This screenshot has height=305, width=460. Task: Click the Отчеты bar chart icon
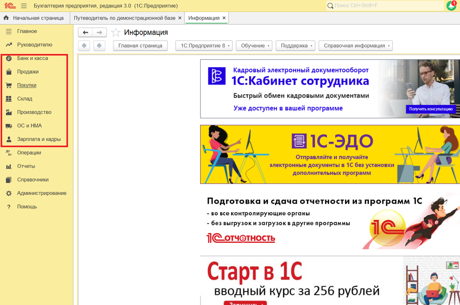(9, 166)
